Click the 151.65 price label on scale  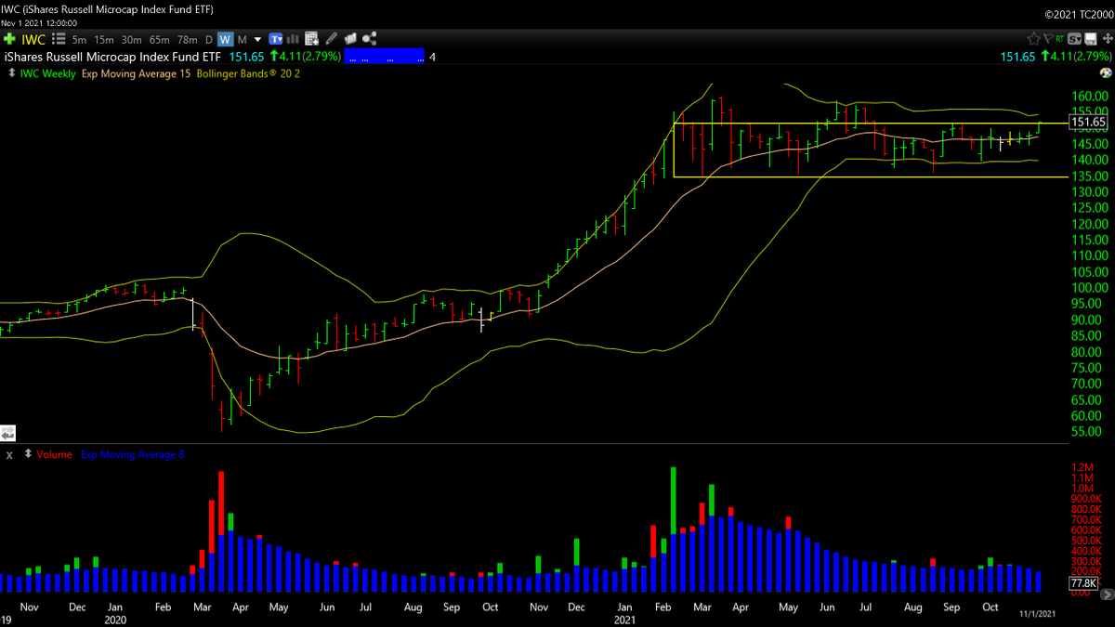tap(1088, 122)
